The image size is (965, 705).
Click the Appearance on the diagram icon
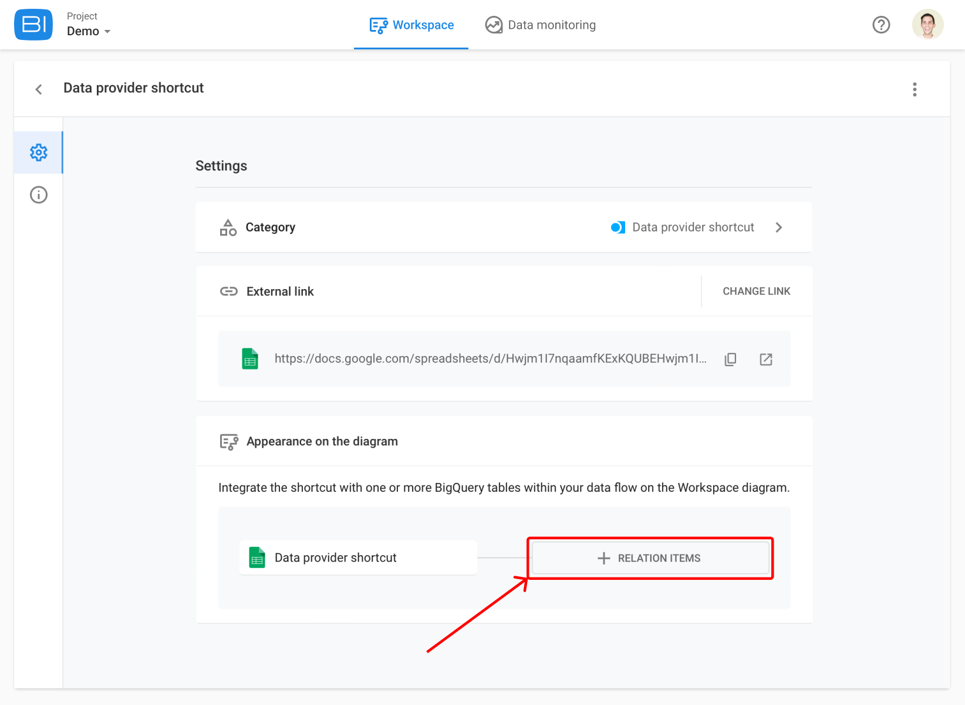[x=229, y=442]
